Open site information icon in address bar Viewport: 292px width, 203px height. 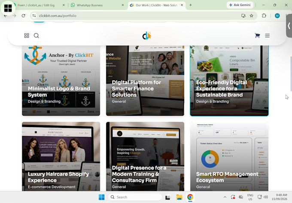[34, 16]
